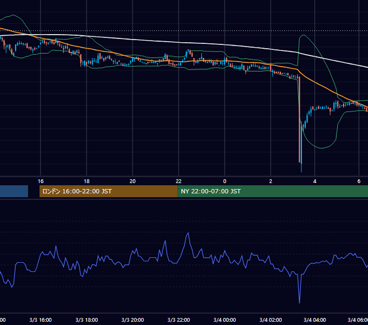Viewport: 368px width, 325px height.
Task: Click the 3/3 20:00 timestamp on lower axis
Action: coord(133,320)
